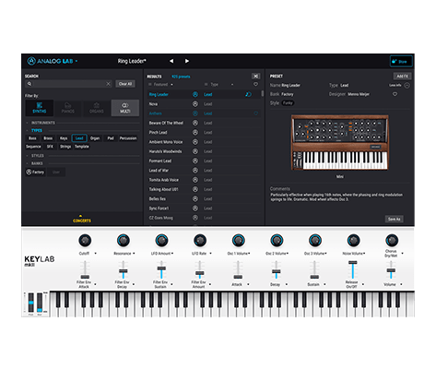This screenshot has height=369, width=436.
Task: Shuffle the results list with the shuffle icon
Action: (255, 77)
